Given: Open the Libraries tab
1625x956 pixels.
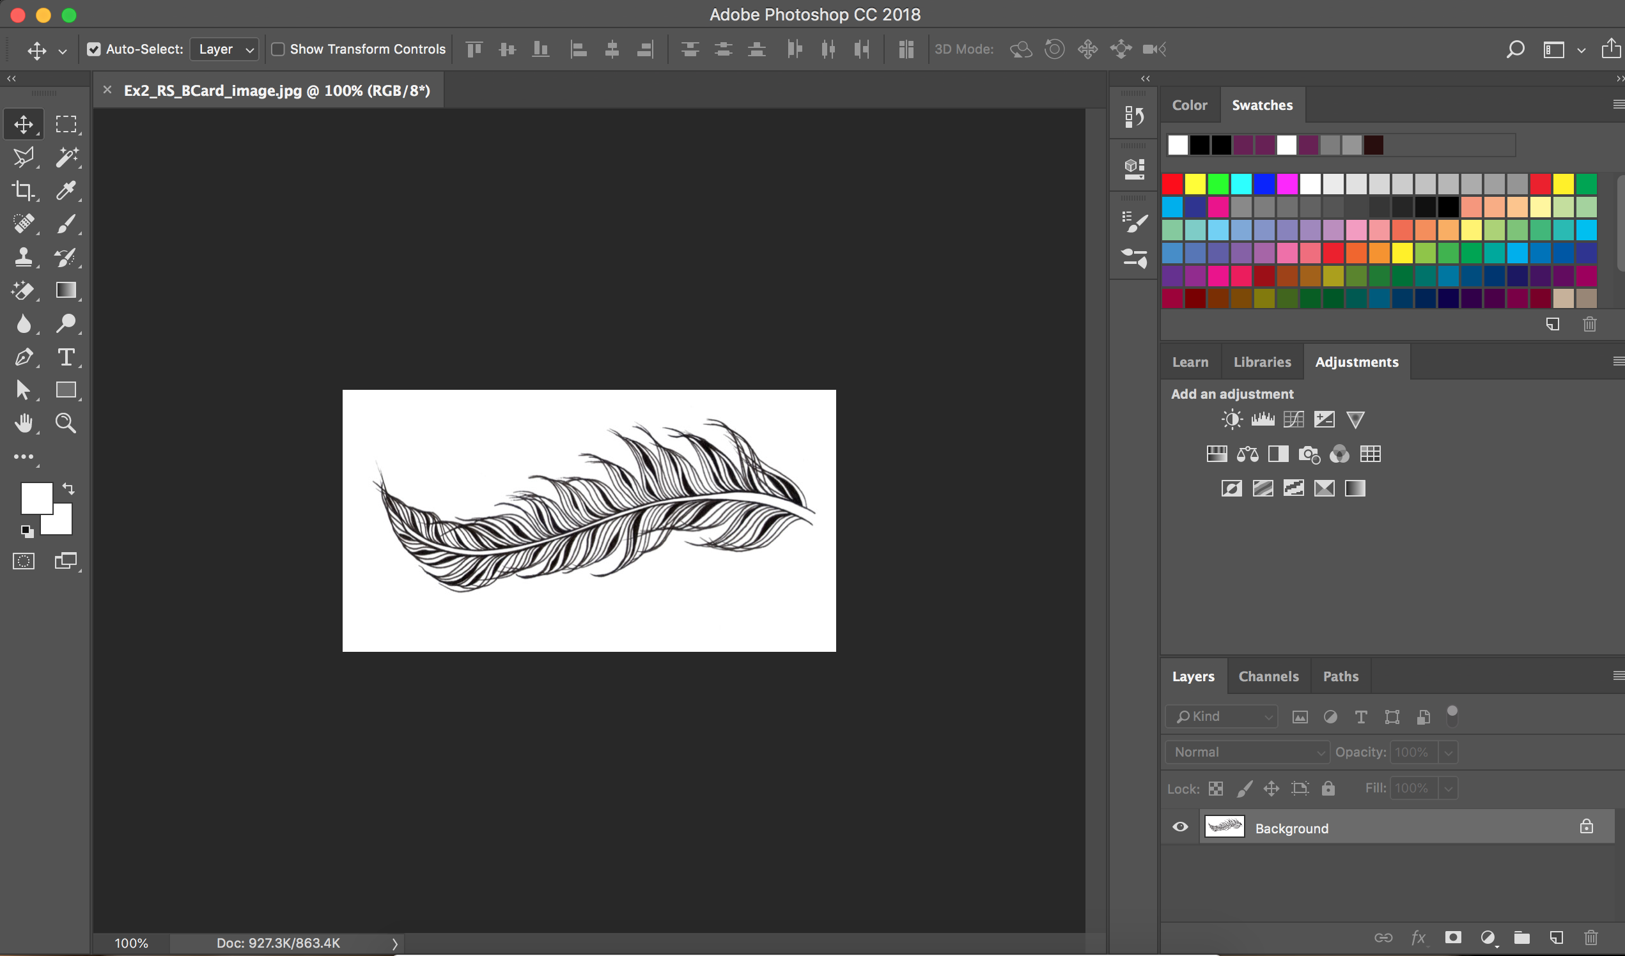Looking at the screenshot, I should 1262,362.
